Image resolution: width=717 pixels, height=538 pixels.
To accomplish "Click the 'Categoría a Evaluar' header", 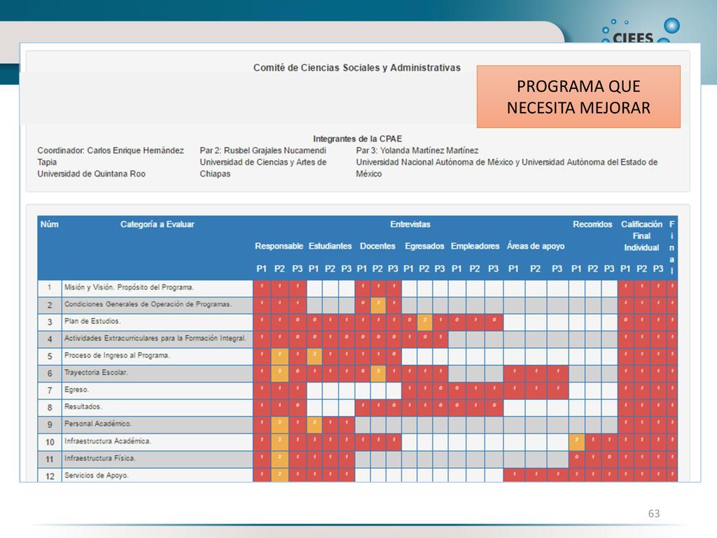I will (158, 224).
